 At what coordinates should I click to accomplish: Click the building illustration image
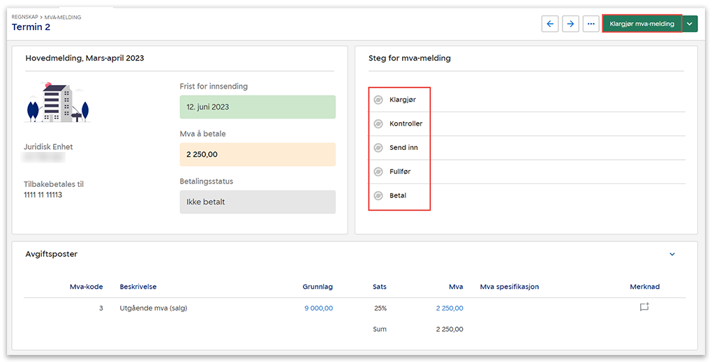point(57,103)
